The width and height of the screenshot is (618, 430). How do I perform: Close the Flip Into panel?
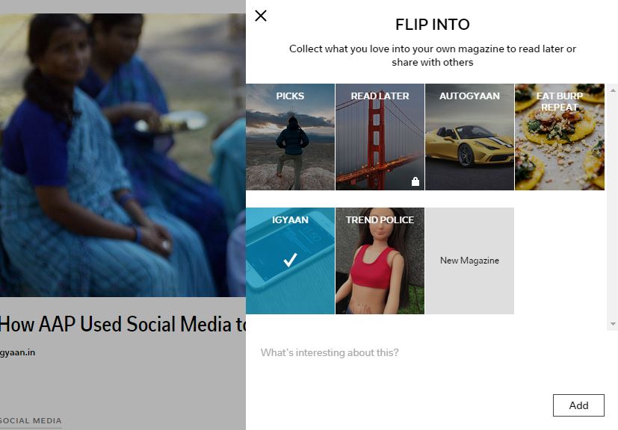coord(261,16)
